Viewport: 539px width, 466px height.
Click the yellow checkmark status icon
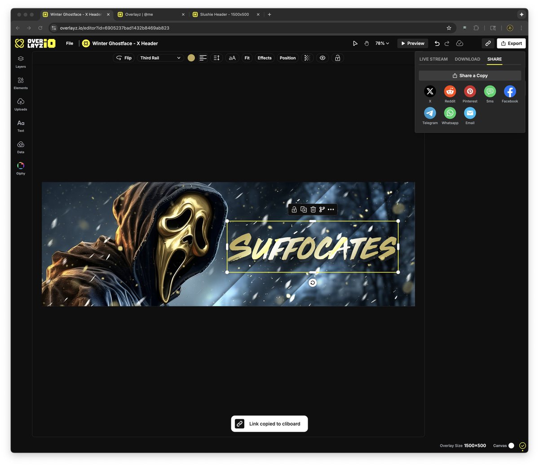522,445
